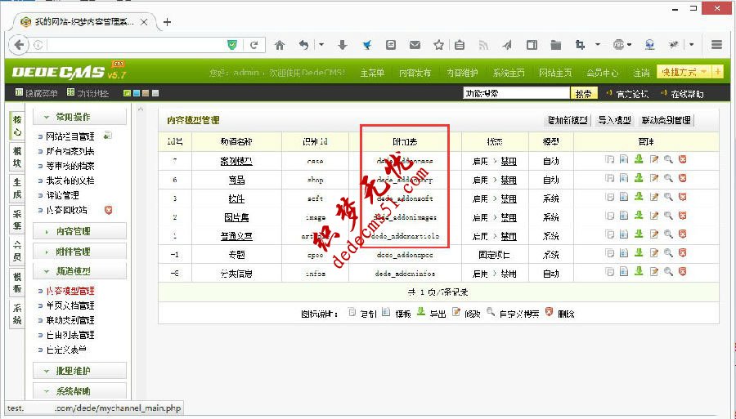Viewport: 736px width, 419px height.
Task: Click the plus next to 快捷方式
Action: (718, 72)
